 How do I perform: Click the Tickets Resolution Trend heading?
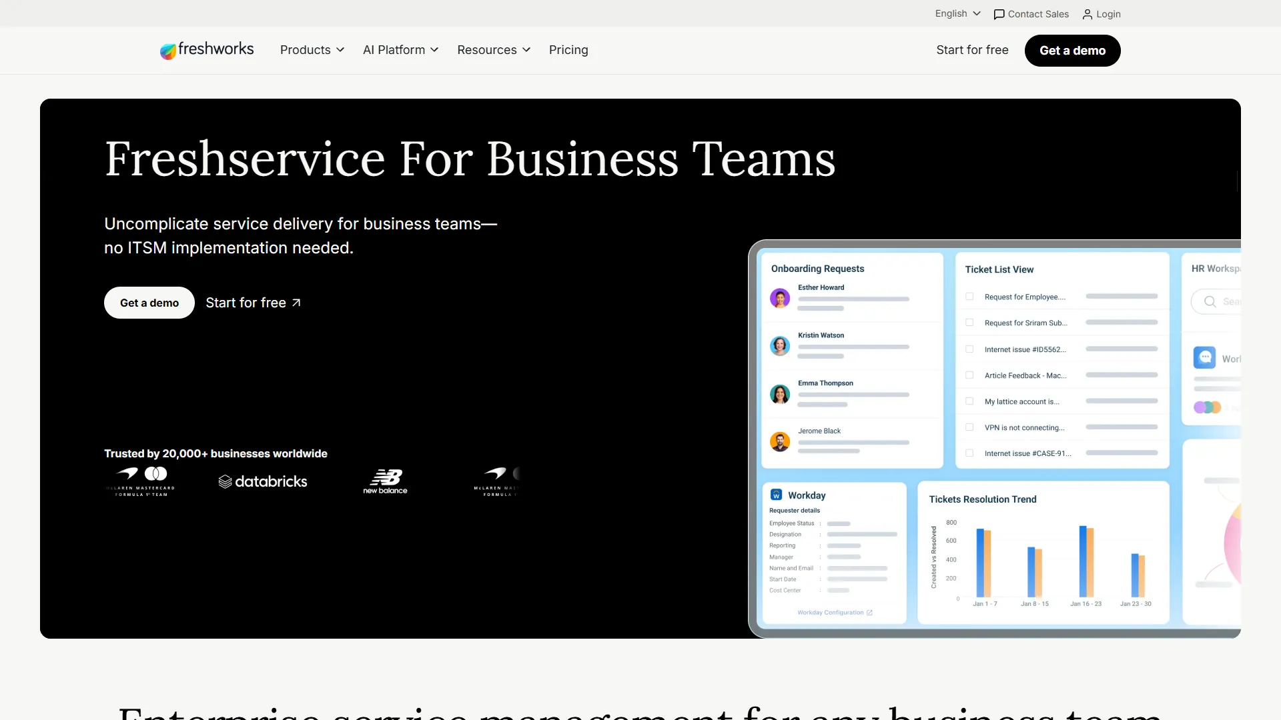click(x=982, y=499)
